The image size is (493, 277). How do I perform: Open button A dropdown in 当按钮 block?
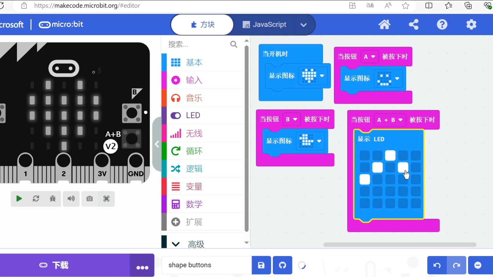370,57
